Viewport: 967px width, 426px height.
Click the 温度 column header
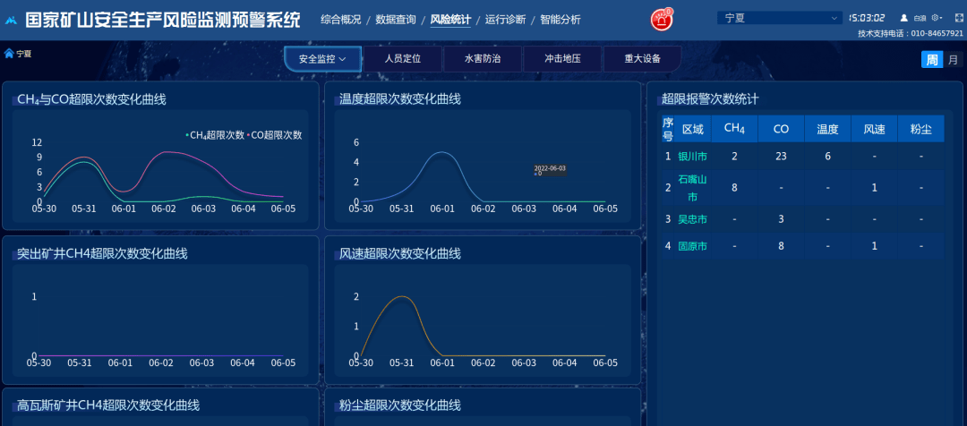click(827, 129)
